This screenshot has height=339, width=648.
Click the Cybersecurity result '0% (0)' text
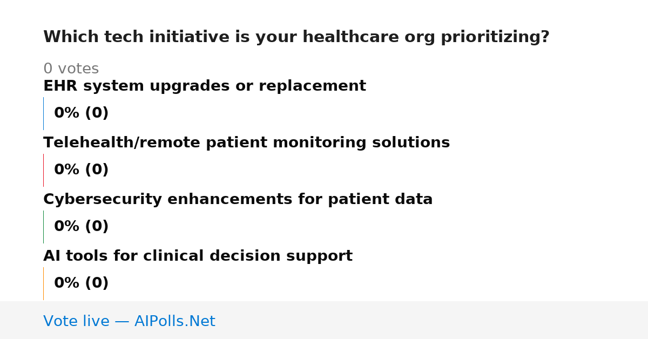click(x=82, y=227)
